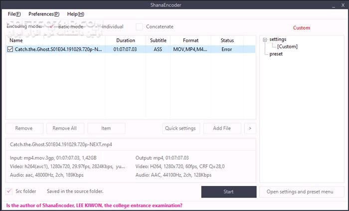
Task: Click Remove All button
Action: (65, 128)
